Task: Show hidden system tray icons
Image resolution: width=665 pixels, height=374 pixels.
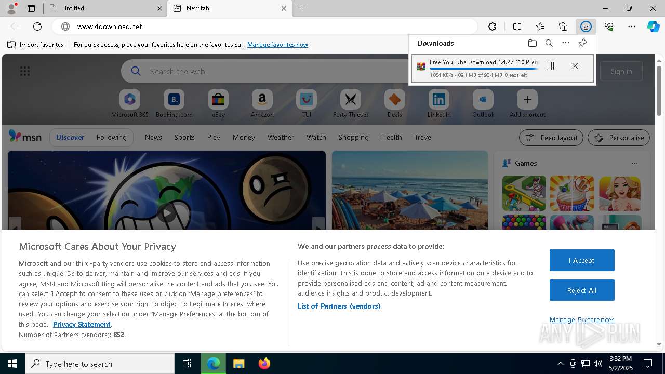Action: click(x=560, y=364)
